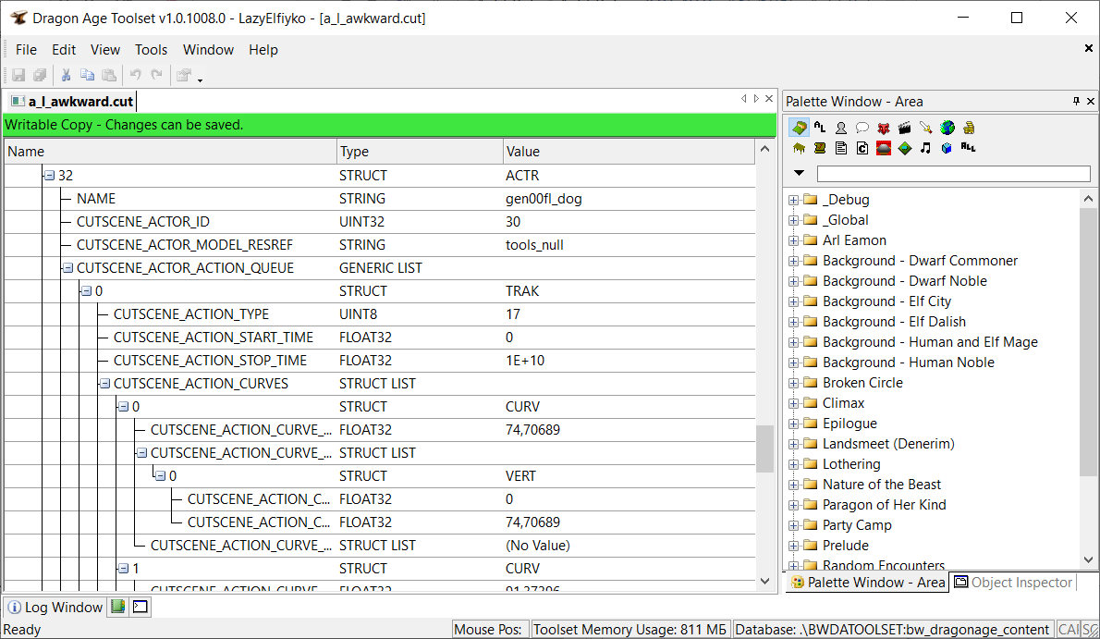The image size is (1100, 639).
Task: Select the green diamond Trigger icon
Action: [905, 148]
